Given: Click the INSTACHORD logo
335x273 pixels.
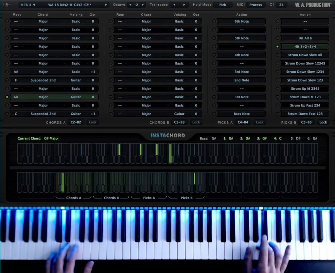Looking at the screenshot, I should point(167,135).
